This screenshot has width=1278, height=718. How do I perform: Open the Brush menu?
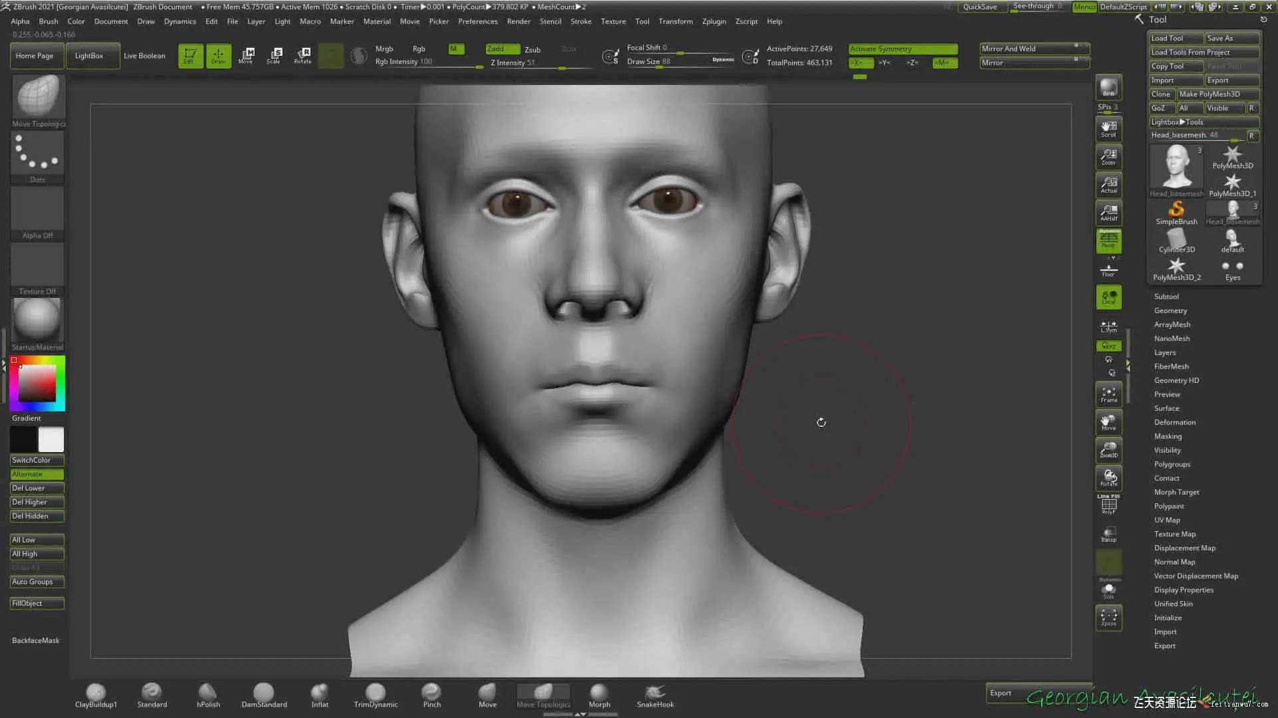[49, 21]
